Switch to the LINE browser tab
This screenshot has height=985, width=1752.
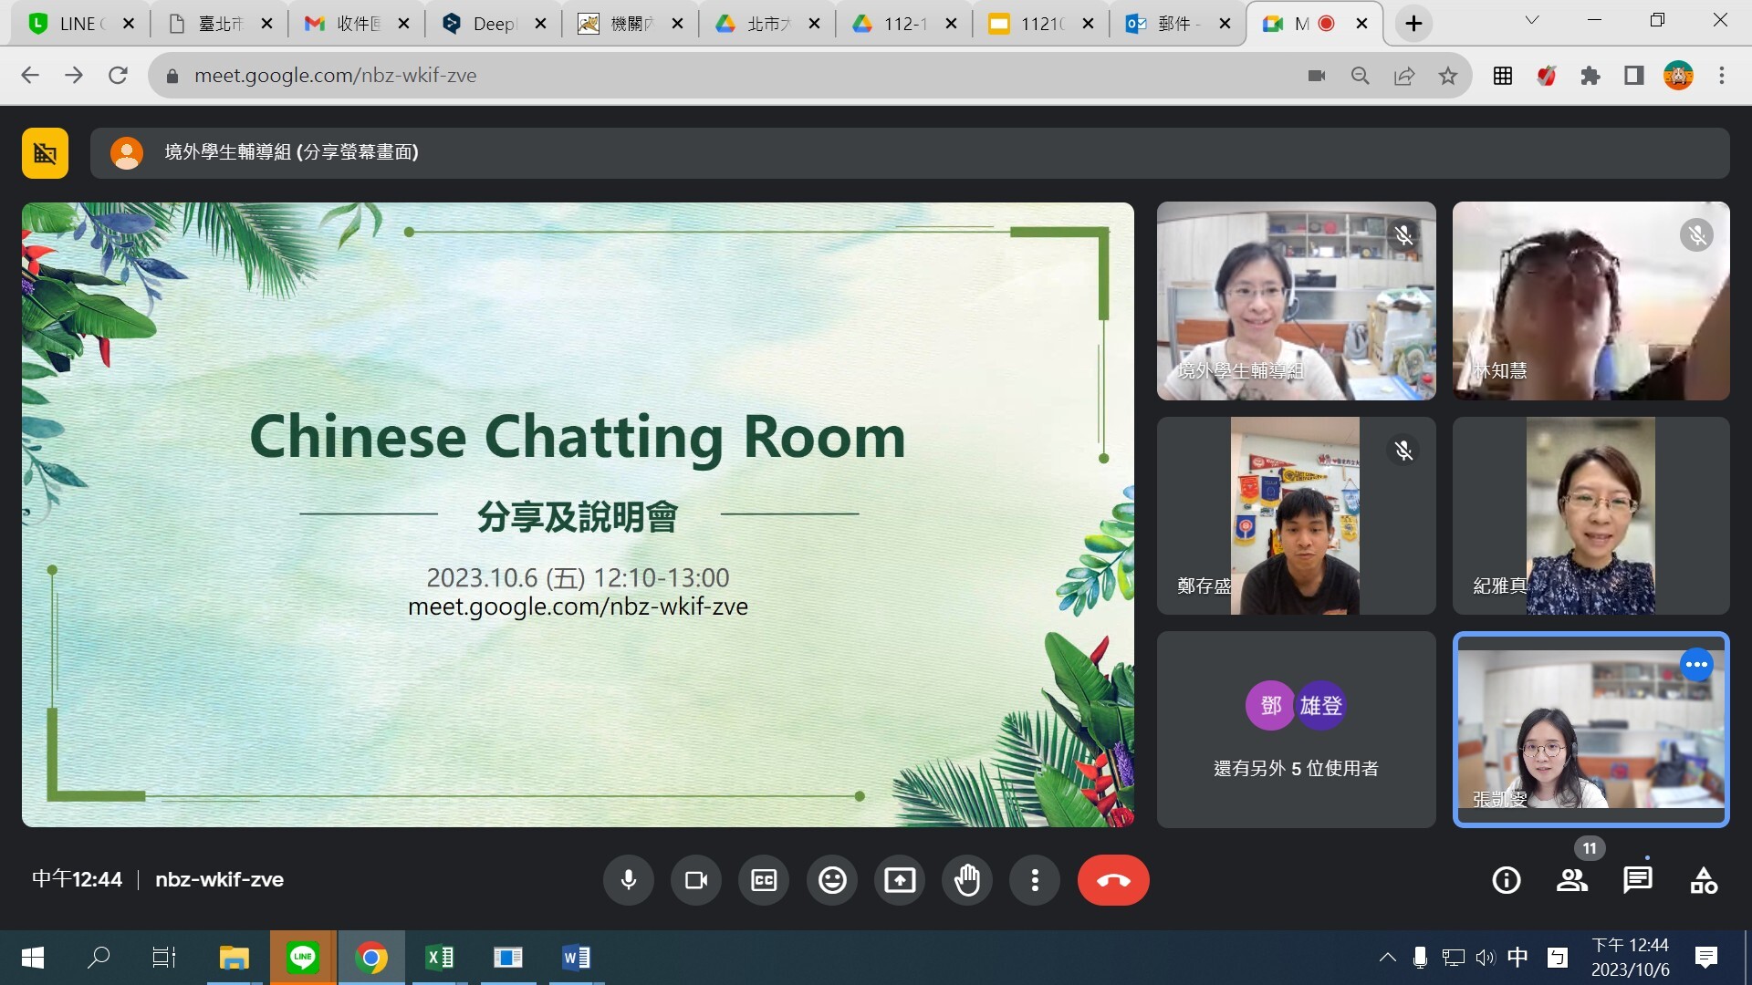(x=78, y=24)
